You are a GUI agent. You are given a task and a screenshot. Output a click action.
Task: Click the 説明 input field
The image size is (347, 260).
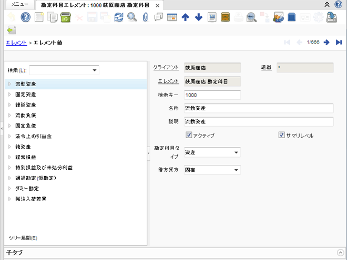(259, 122)
